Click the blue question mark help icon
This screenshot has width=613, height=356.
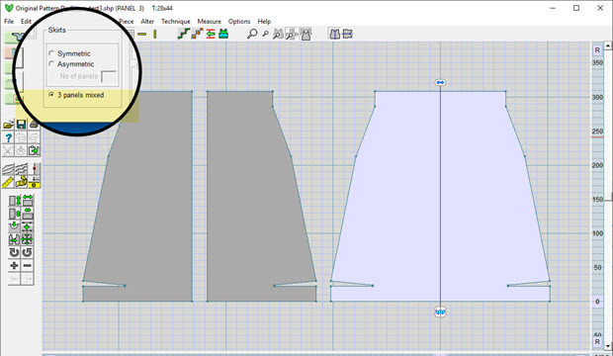coord(8,137)
